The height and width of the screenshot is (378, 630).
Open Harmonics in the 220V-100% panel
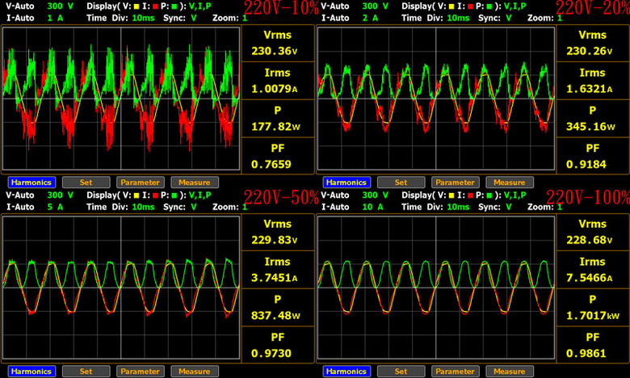tap(346, 372)
